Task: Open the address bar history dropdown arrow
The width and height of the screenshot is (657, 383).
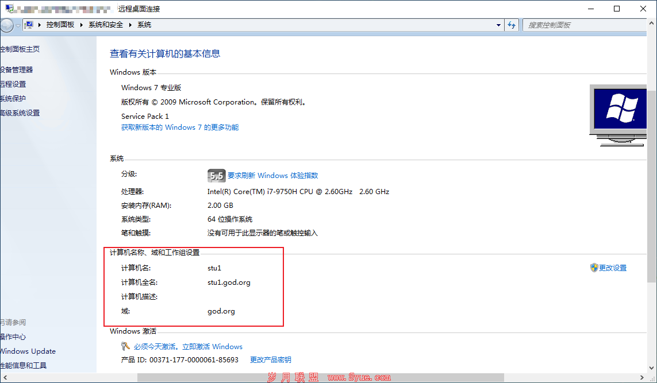Action: click(498, 25)
